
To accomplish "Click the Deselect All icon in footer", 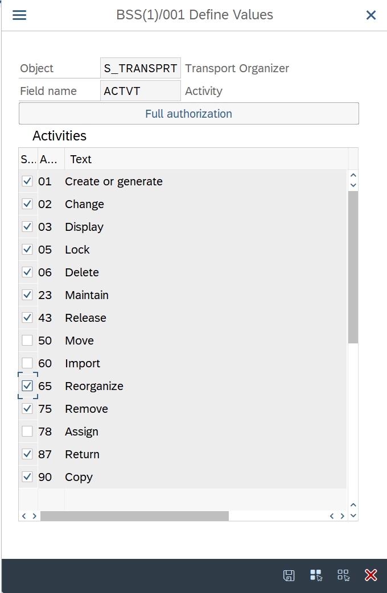I will pos(343,575).
